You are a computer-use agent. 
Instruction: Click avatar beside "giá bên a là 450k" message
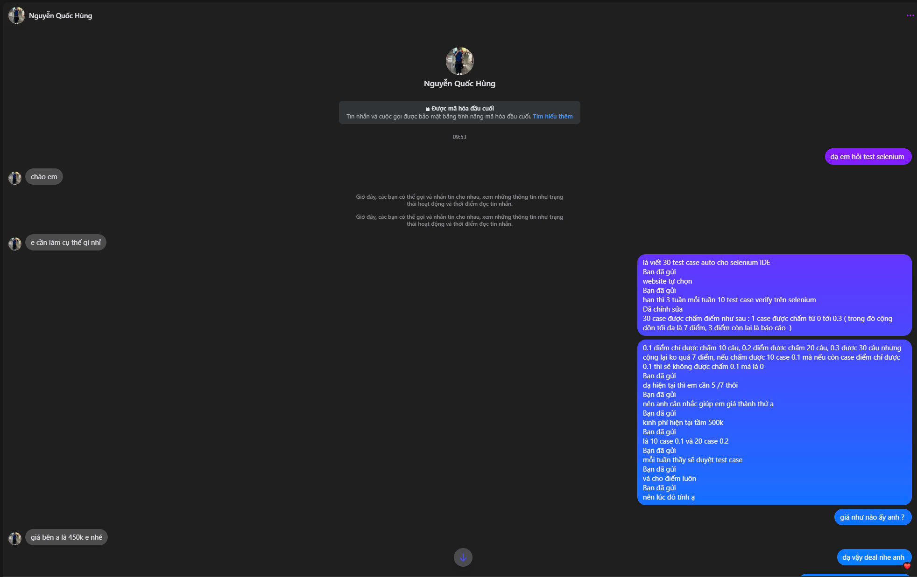point(15,538)
